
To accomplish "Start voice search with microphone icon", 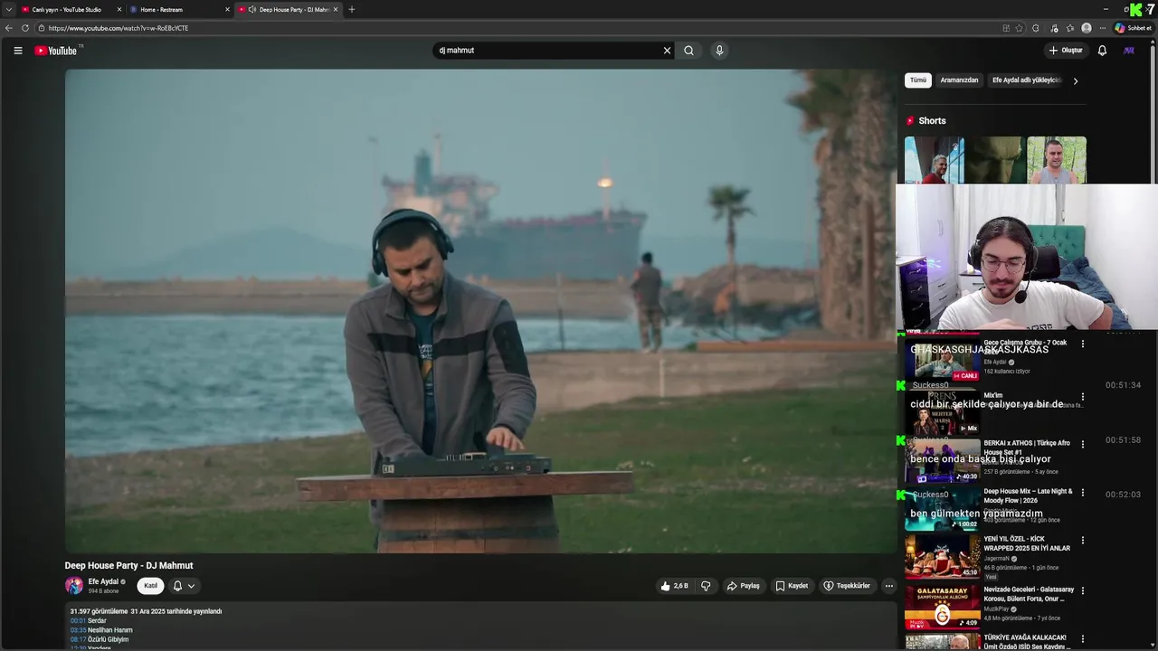I will [x=719, y=51].
